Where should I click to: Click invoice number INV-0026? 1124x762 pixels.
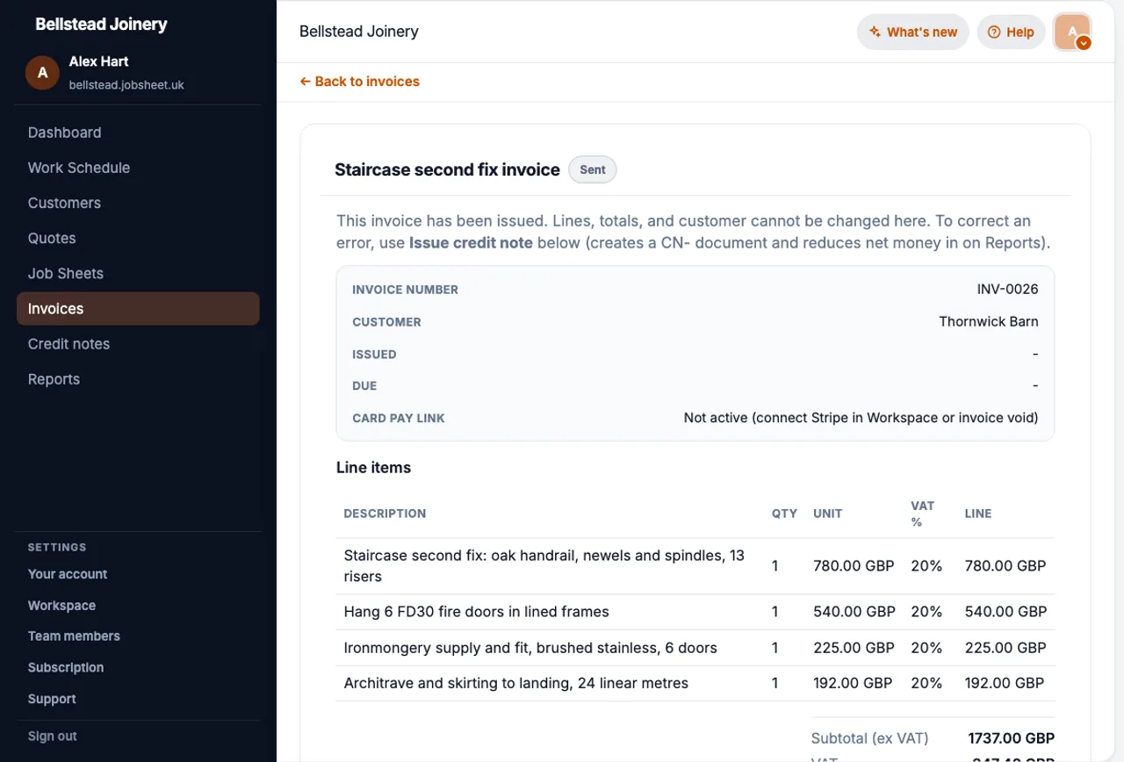click(1007, 290)
